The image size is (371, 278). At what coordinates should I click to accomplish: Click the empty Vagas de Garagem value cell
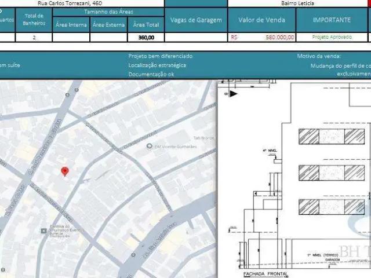tap(196, 37)
